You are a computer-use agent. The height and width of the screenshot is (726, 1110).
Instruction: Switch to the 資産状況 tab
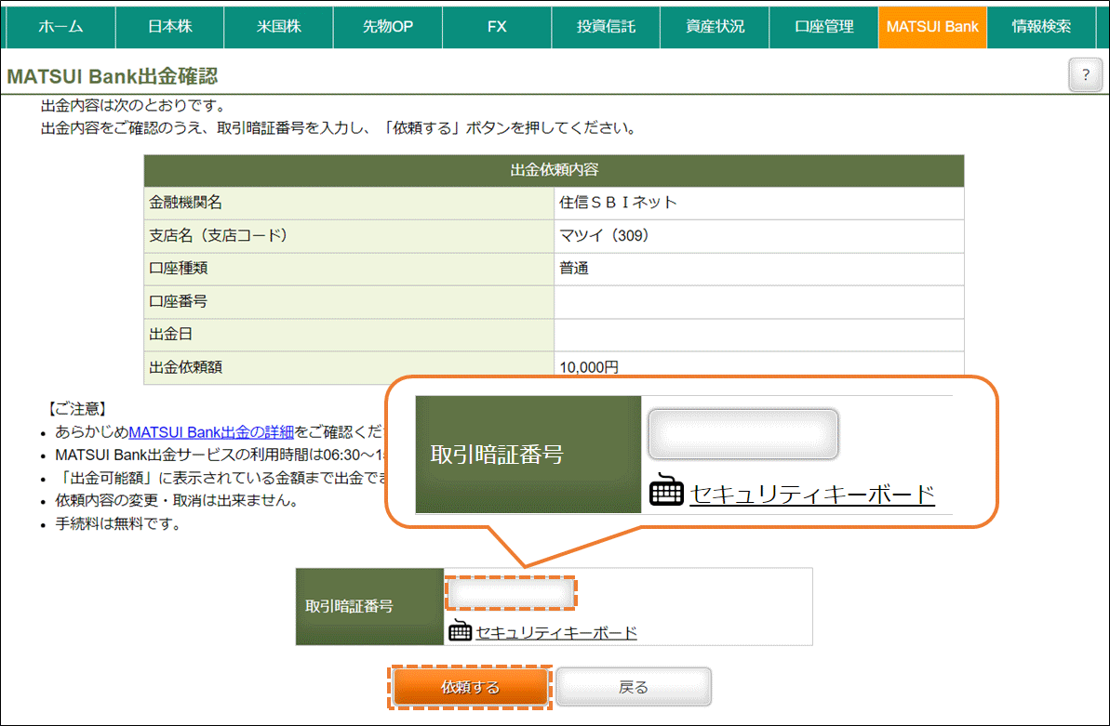(x=715, y=27)
